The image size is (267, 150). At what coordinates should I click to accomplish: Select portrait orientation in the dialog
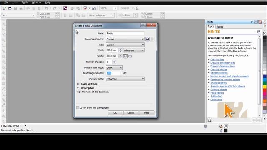pos(126,56)
